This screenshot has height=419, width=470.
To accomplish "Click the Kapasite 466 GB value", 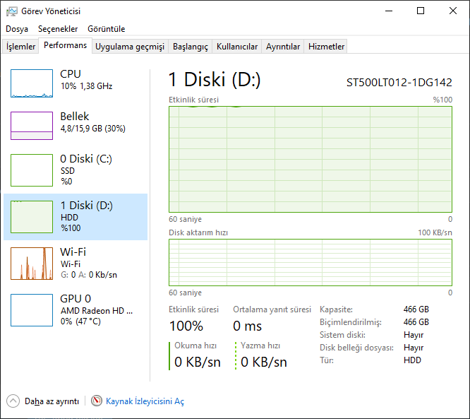I will click(x=416, y=309).
